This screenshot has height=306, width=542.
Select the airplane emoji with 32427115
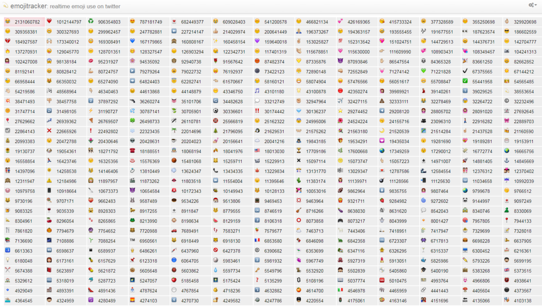340,101
